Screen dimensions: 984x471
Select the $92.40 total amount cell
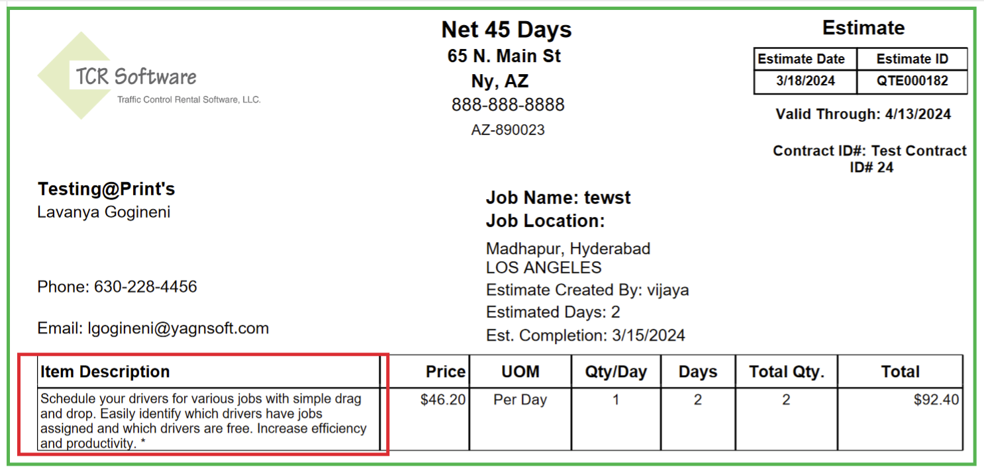coord(936,400)
